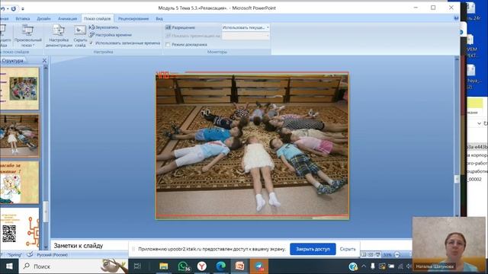Image resolution: width=488 pixels, height=274 pixels.
Task: Open File Explorer from the taskbar
Action: click(x=164, y=266)
